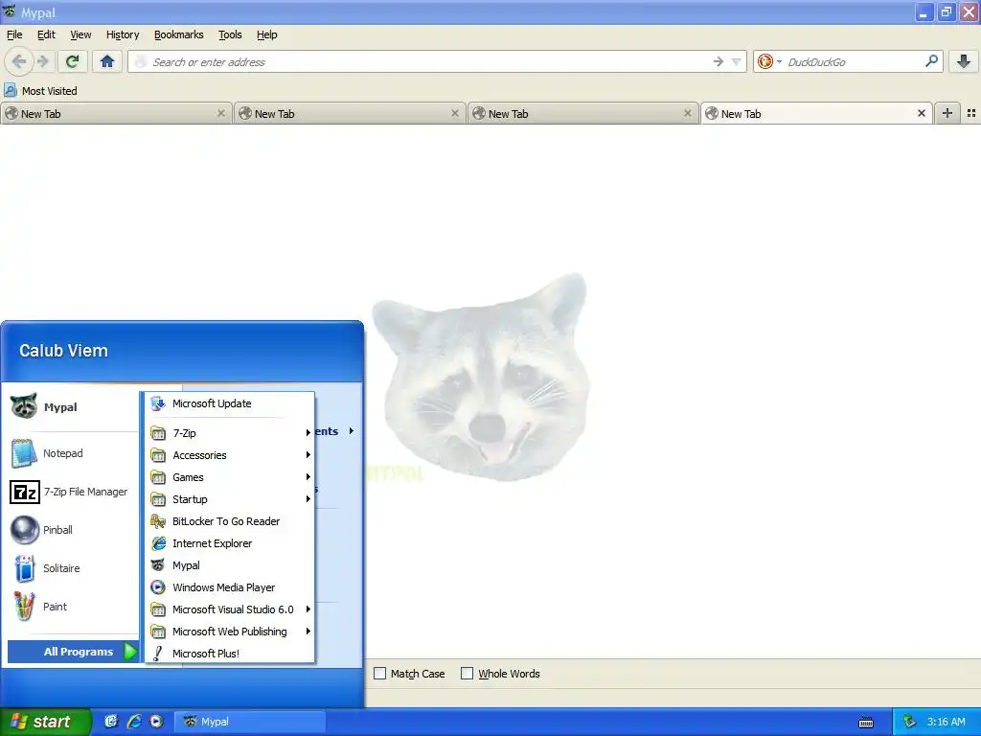Open the Edit menu
981x736 pixels.
point(46,34)
